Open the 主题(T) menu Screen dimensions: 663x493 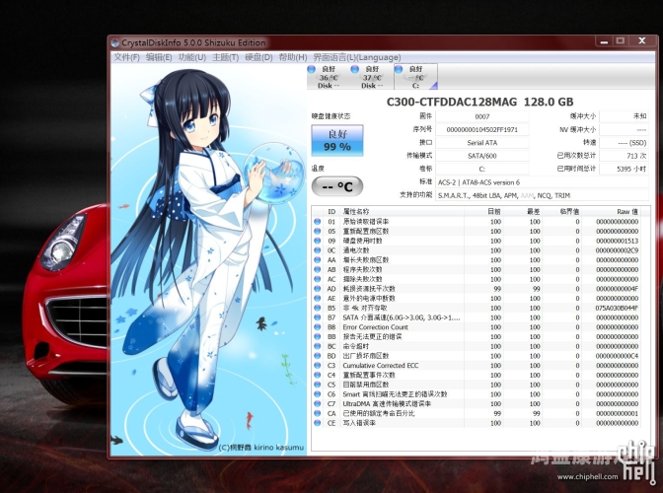click(226, 57)
